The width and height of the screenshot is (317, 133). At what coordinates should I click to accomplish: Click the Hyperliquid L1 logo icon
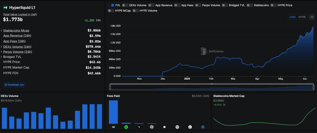click(5, 8)
